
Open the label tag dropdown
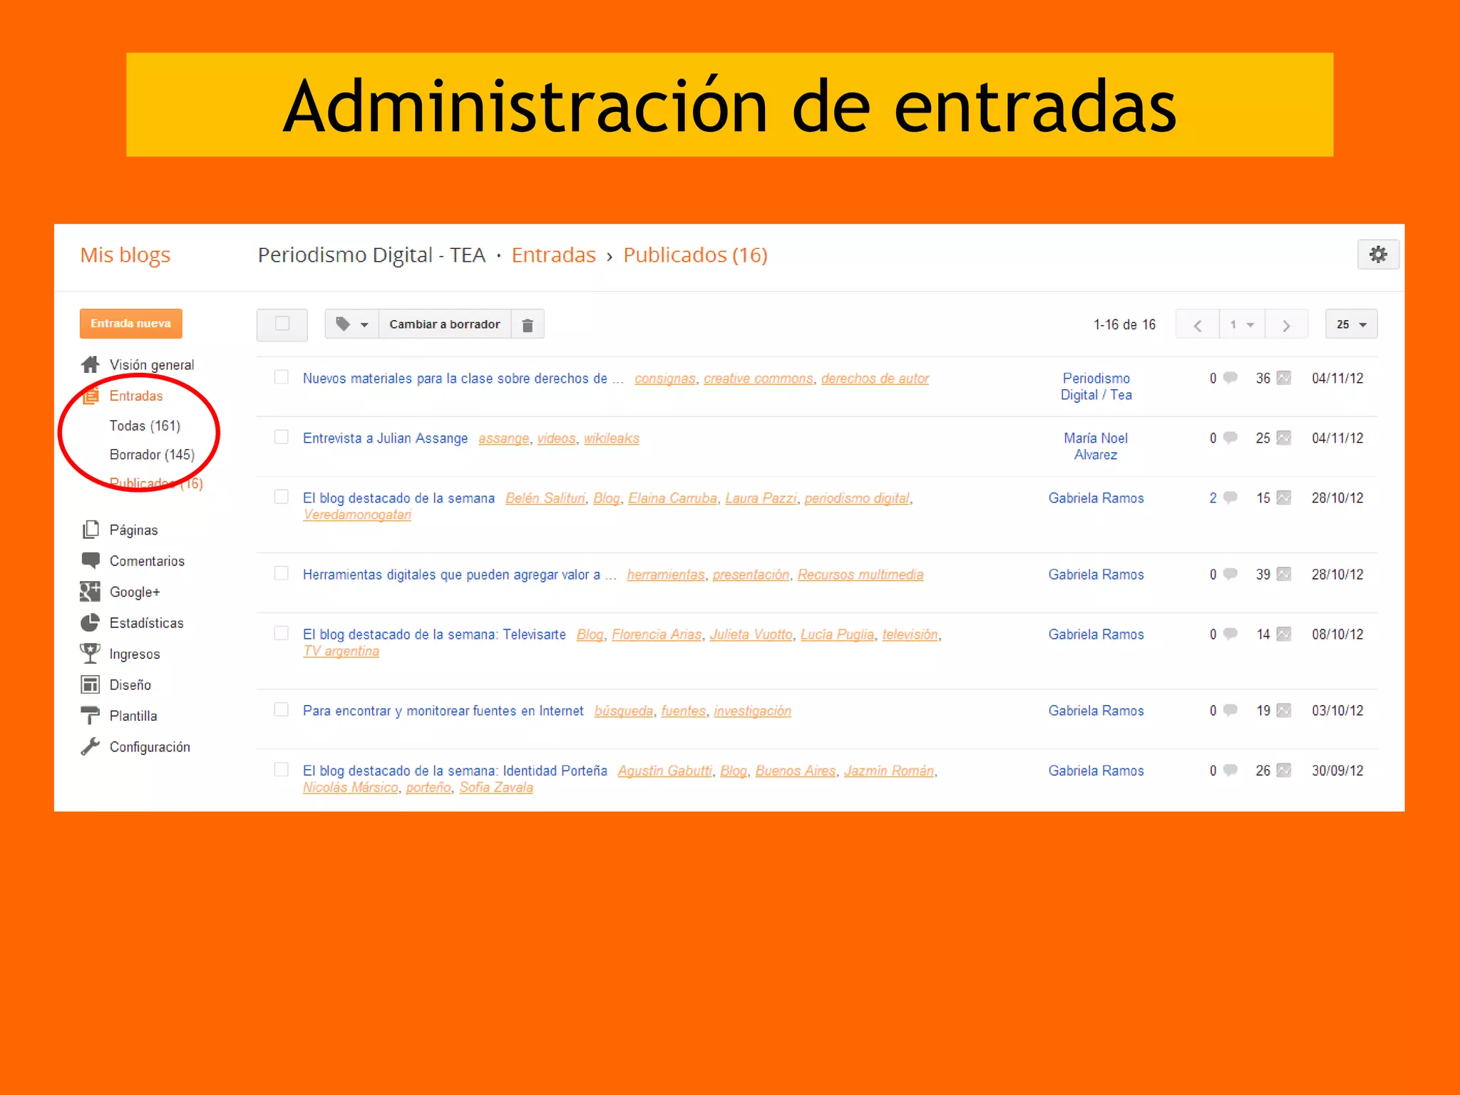point(351,324)
